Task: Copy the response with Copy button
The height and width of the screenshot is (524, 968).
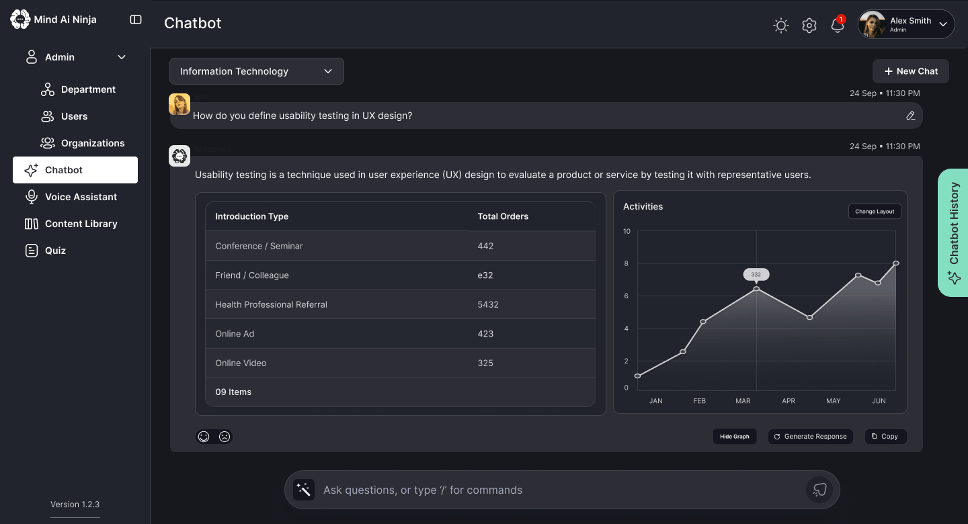Action: click(885, 437)
